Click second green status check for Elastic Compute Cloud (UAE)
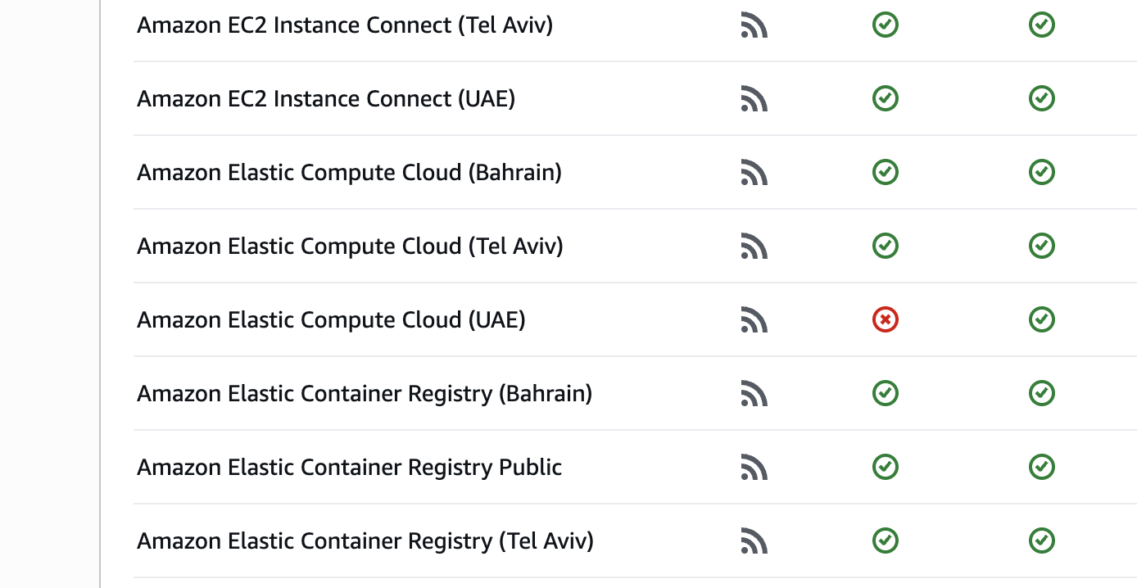This screenshot has height=588, width=1137. pyautogui.click(x=1041, y=319)
